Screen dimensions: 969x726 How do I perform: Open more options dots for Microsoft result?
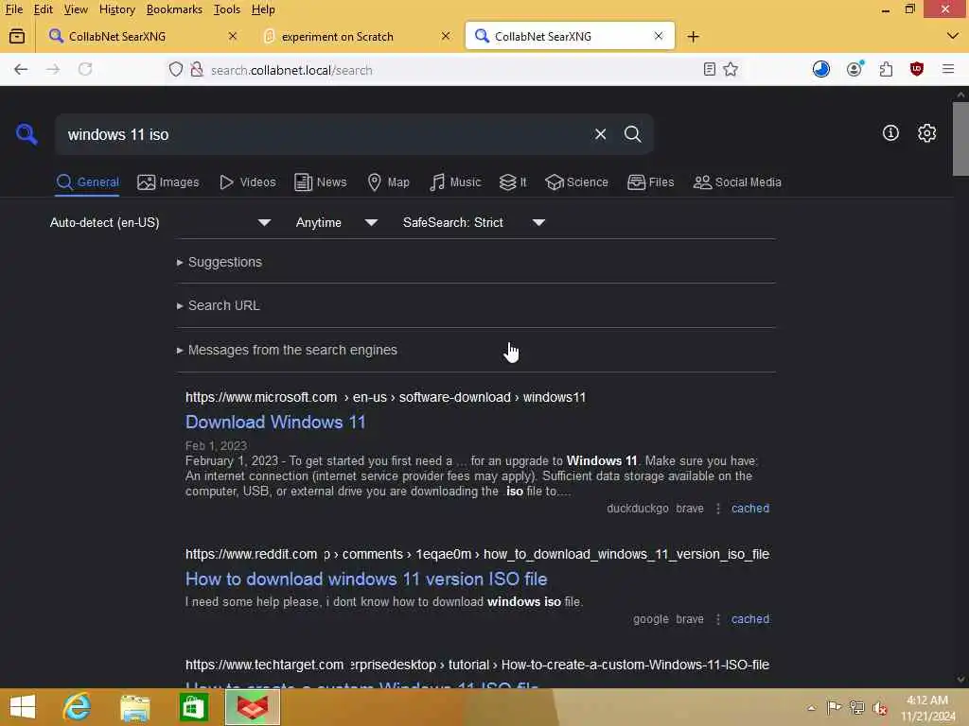717,508
